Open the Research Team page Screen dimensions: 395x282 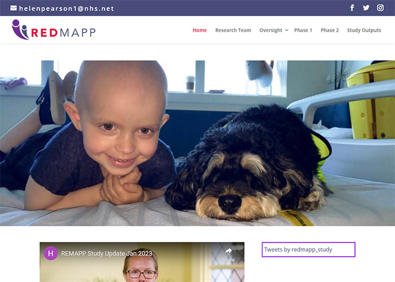coord(233,30)
